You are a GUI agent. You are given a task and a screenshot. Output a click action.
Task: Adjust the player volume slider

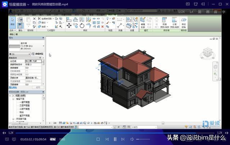click(143, 139)
